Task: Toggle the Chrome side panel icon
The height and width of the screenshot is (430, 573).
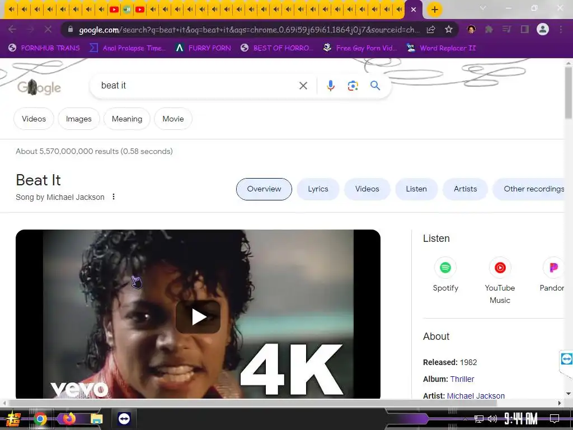Action: click(x=525, y=29)
